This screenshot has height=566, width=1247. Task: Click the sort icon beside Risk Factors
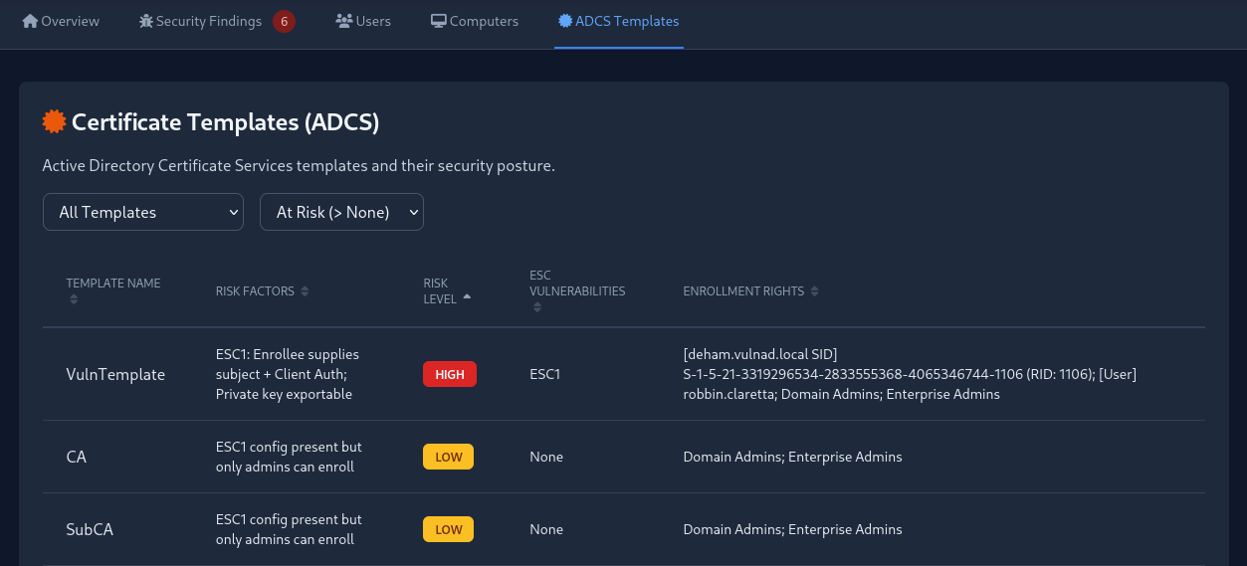[x=305, y=291]
